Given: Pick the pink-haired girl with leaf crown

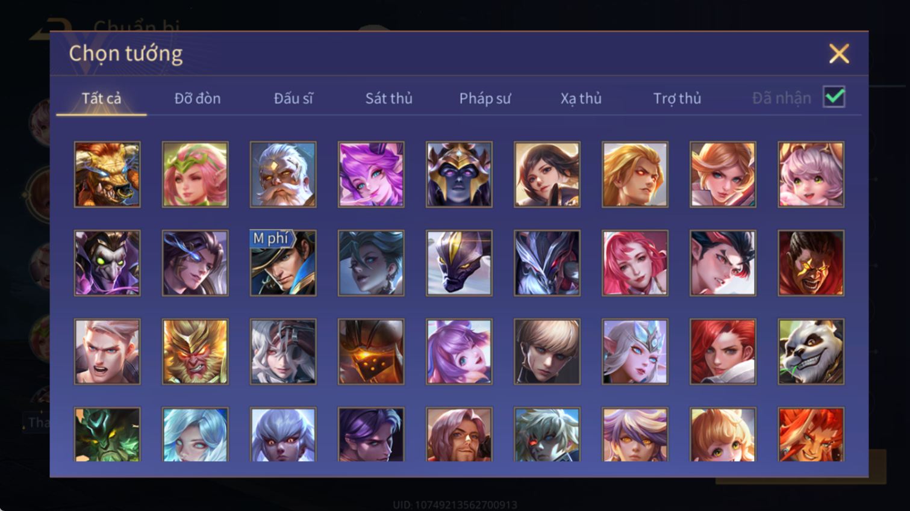Looking at the screenshot, I should (x=195, y=175).
